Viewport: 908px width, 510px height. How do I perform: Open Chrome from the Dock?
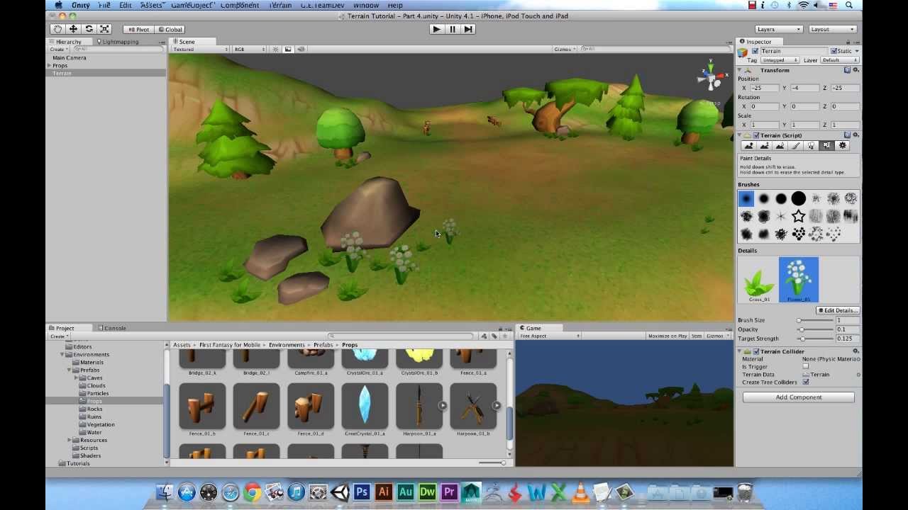pos(252,492)
